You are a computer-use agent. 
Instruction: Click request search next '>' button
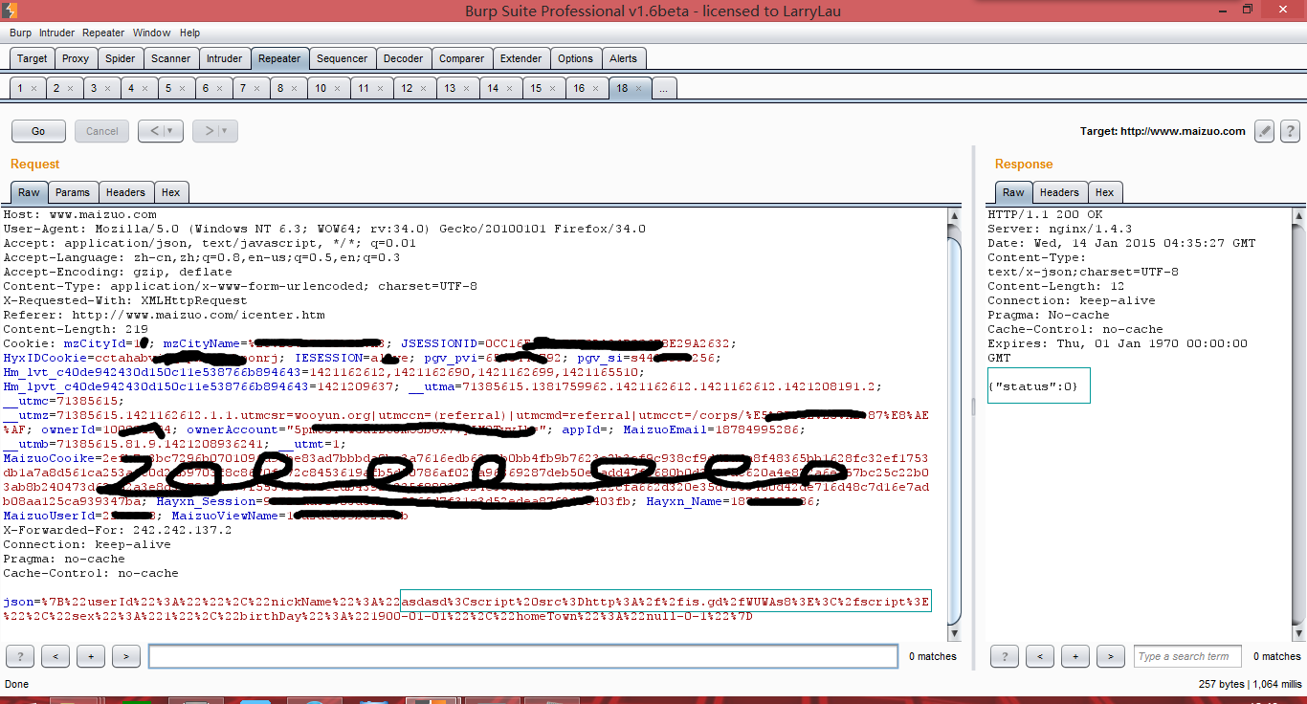tap(126, 655)
